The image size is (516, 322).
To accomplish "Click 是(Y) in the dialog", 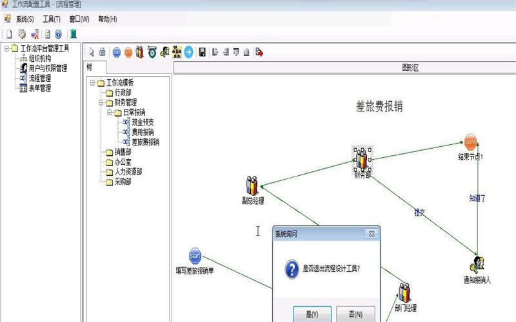I will tap(312, 314).
